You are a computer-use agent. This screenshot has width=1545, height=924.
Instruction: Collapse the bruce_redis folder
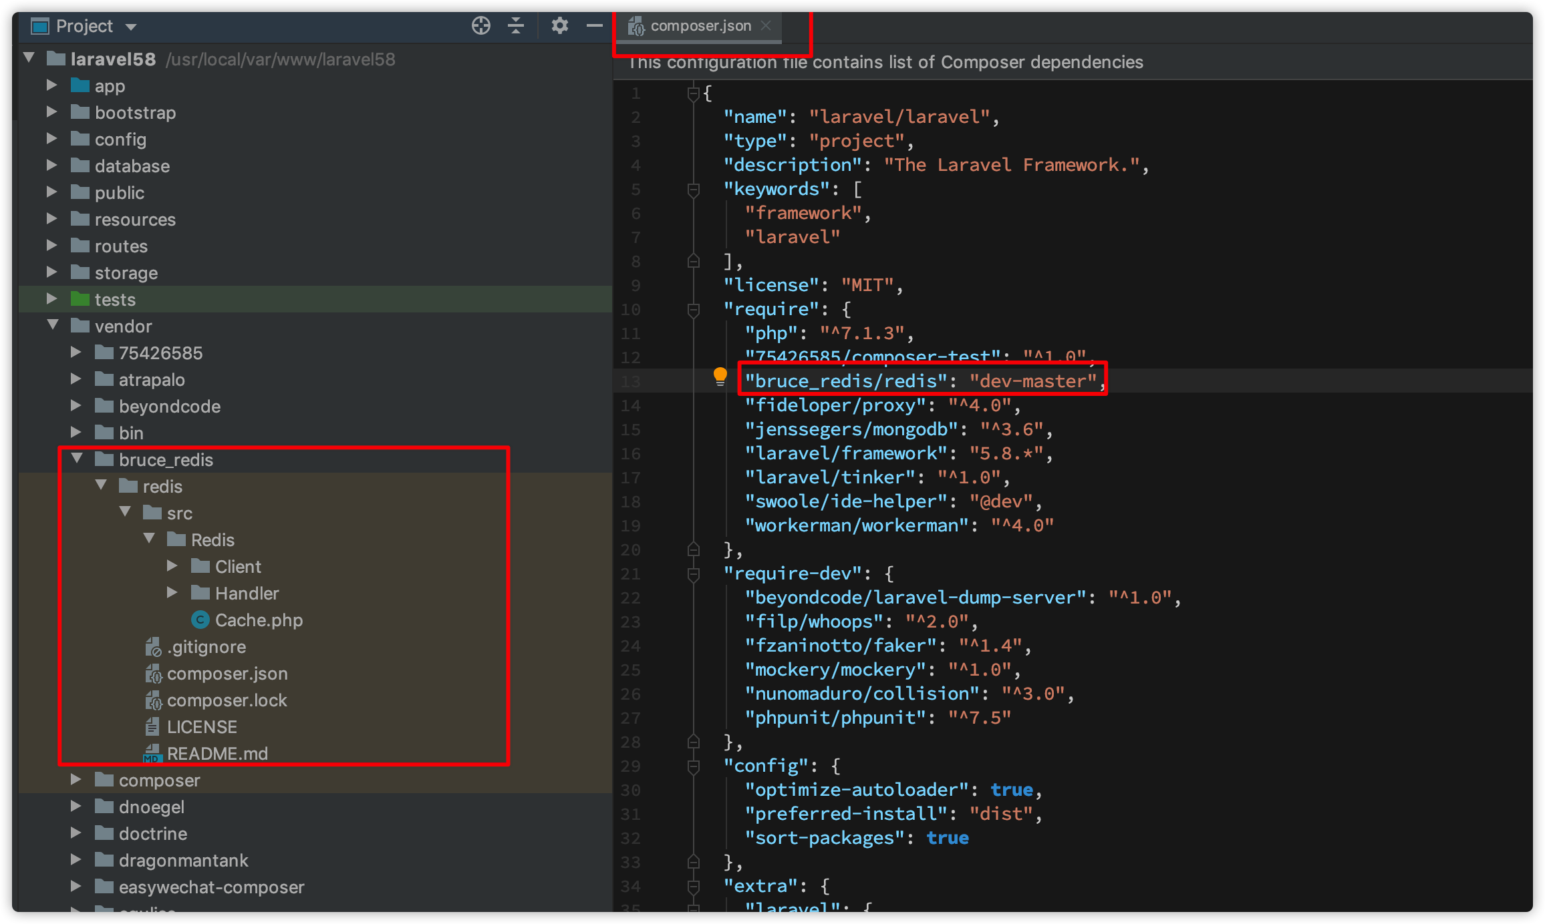point(77,459)
